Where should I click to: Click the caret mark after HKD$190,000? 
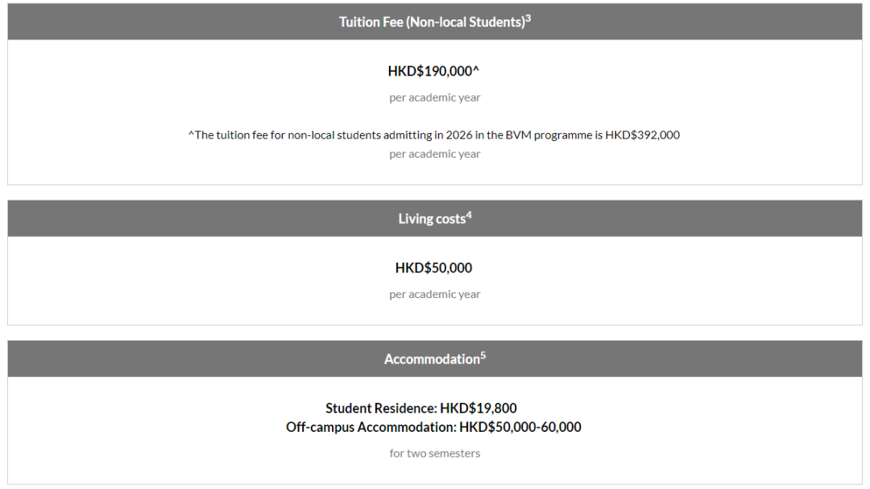(x=476, y=69)
